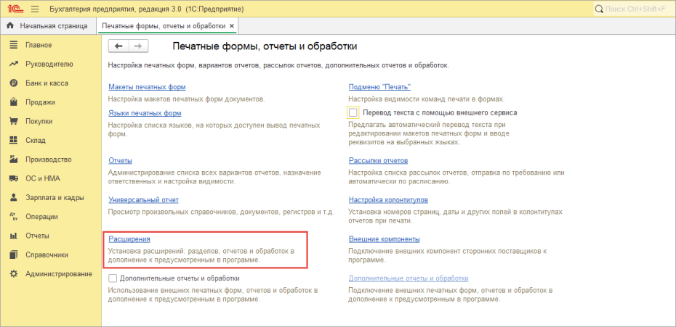Go back with the left arrow button
This screenshot has height=327, width=676.
(x=118, y=46)
